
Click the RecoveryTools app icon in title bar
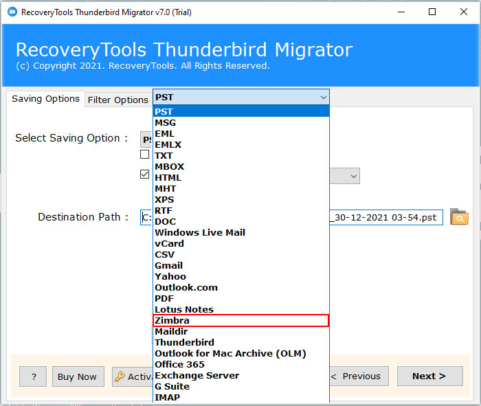click(x=12, y=12)
